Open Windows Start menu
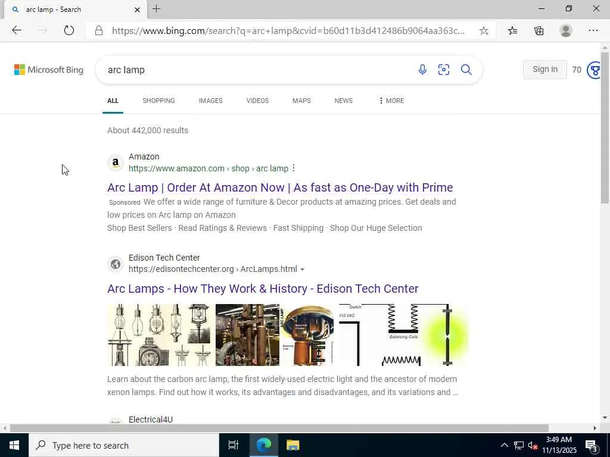Image resolution: width=610 pixels, height=457 pixels. [x=14, y=445]
